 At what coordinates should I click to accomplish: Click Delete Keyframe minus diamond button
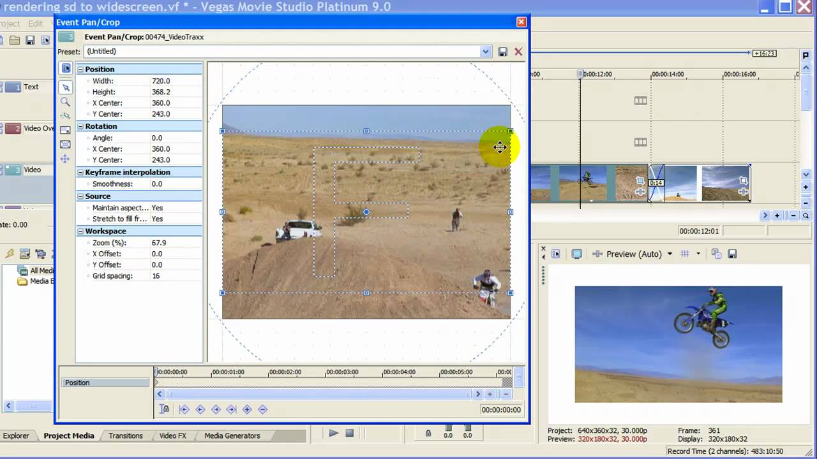262,409
